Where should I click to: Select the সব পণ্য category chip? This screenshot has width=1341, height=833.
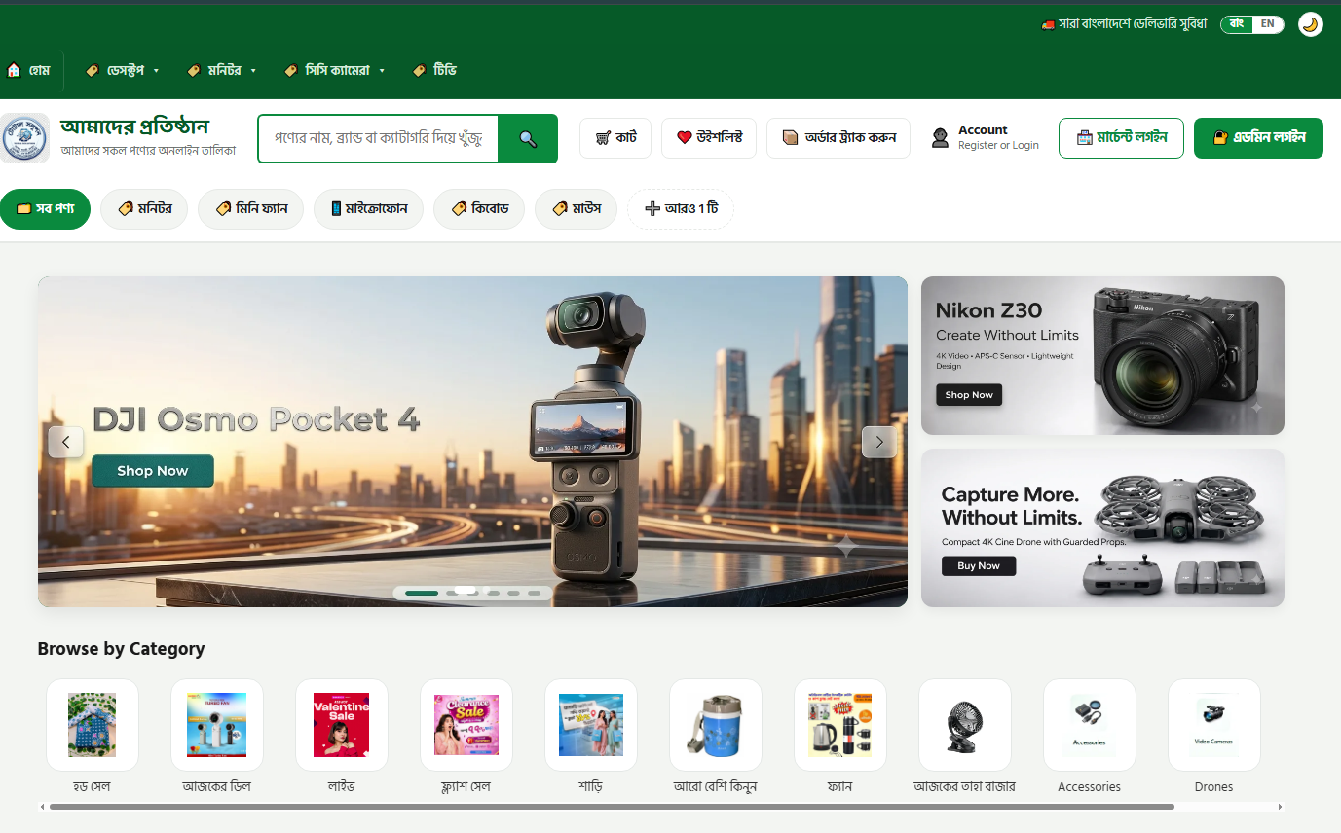pos(45,209)
